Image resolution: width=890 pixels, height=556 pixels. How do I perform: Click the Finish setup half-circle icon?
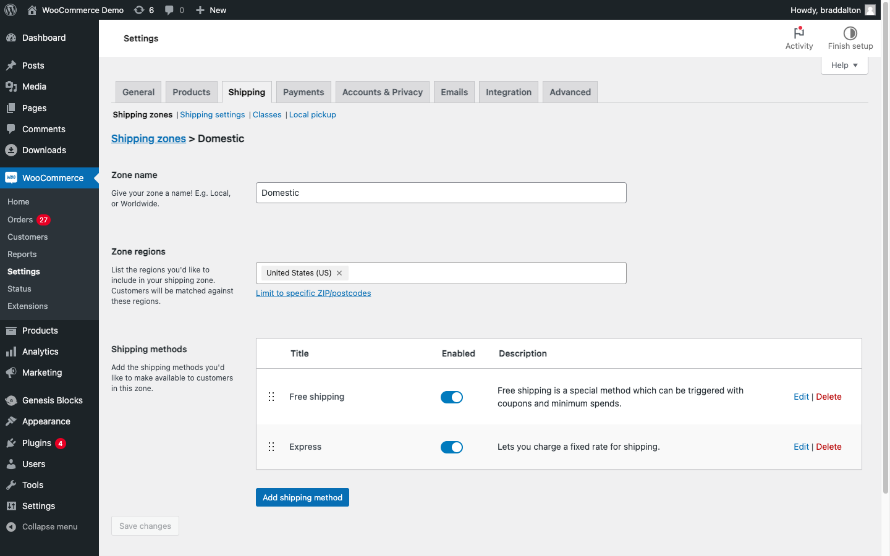pos(850,33)
